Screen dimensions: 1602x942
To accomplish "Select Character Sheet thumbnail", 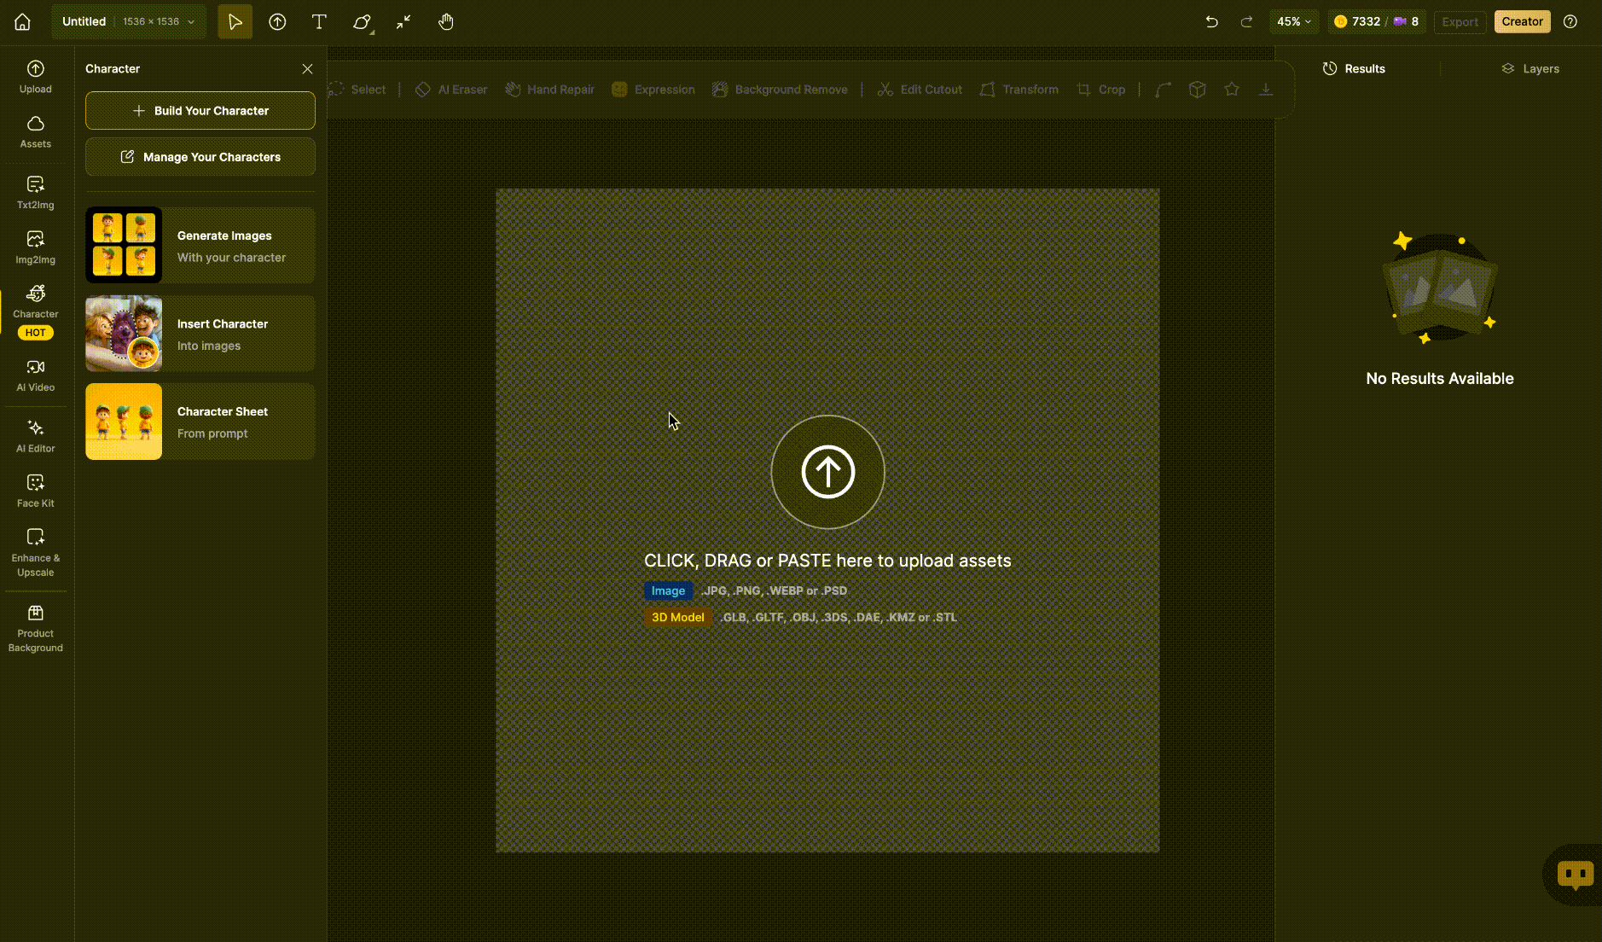I will point(124,422).
